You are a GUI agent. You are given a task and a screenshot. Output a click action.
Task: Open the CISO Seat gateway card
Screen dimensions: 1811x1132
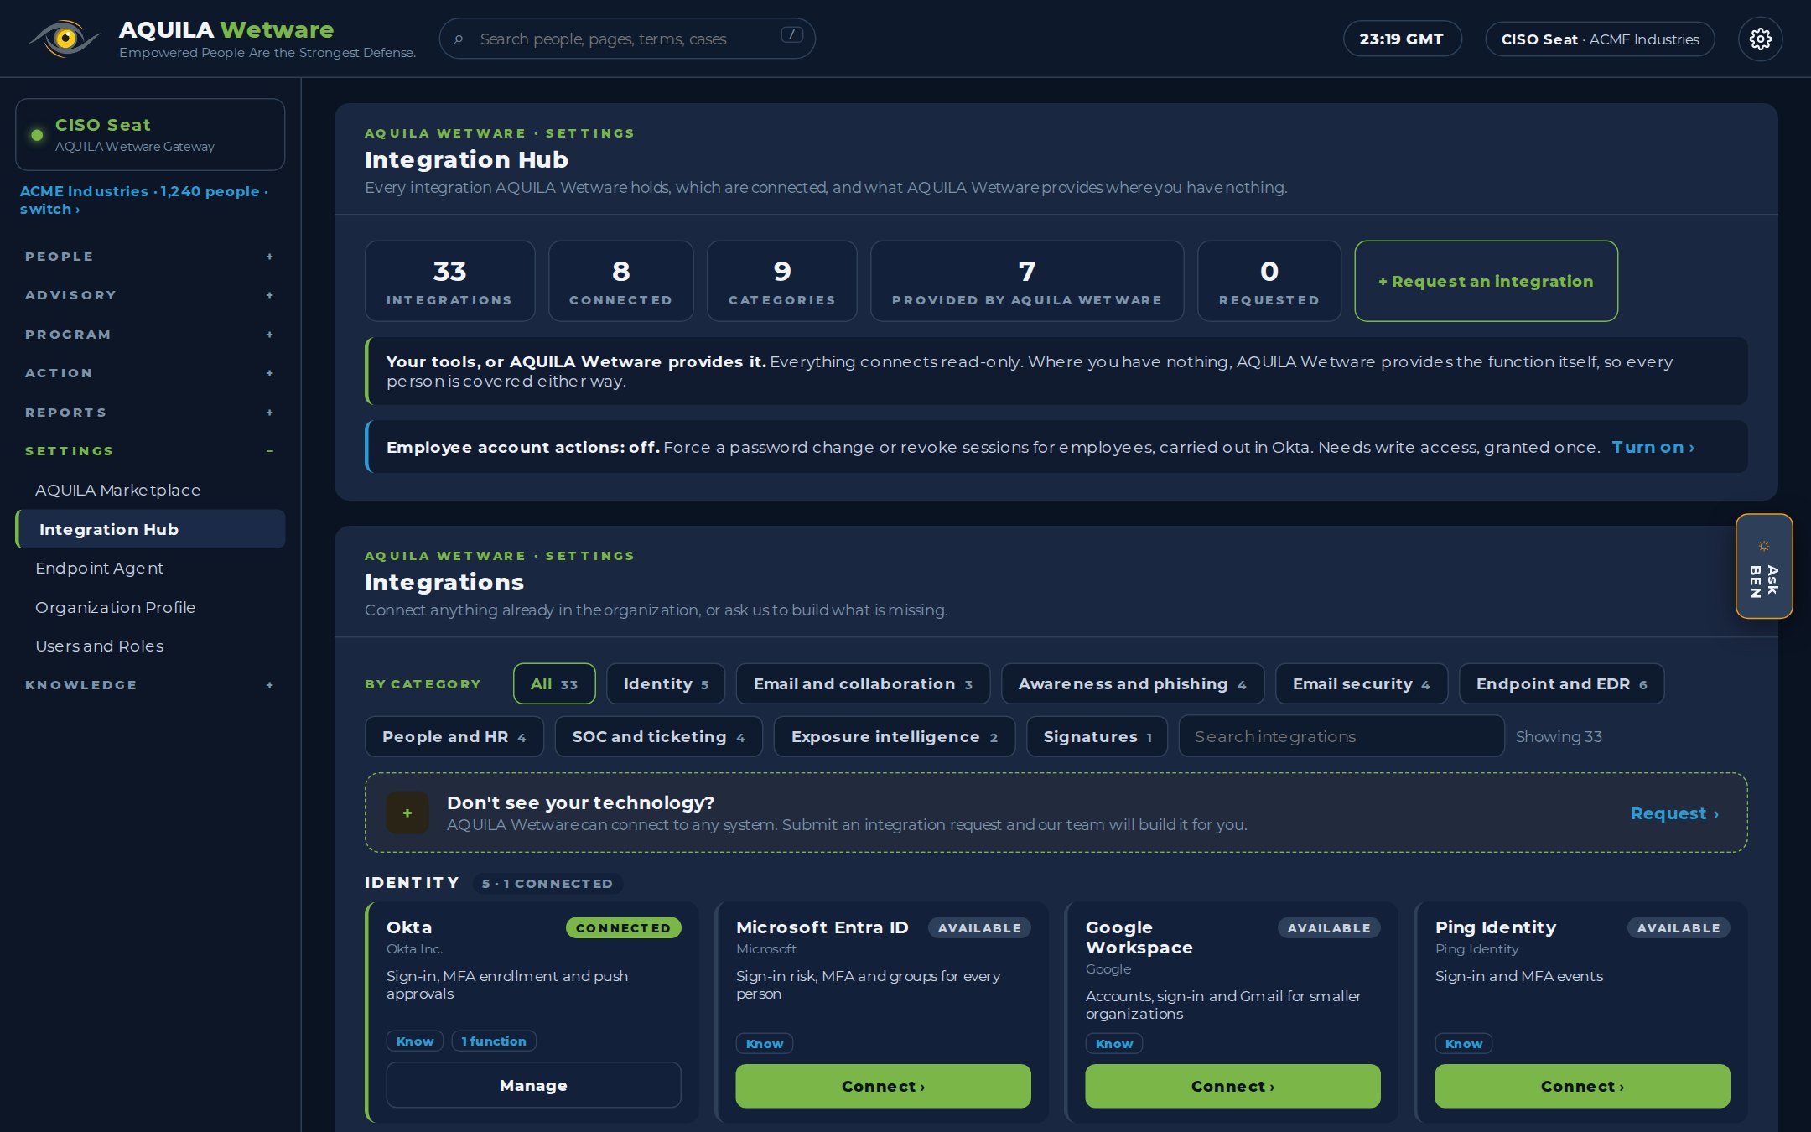pos(150,134)
